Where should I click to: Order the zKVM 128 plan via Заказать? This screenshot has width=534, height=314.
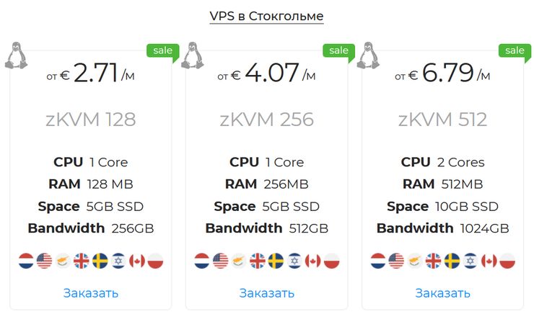(91, 293)
